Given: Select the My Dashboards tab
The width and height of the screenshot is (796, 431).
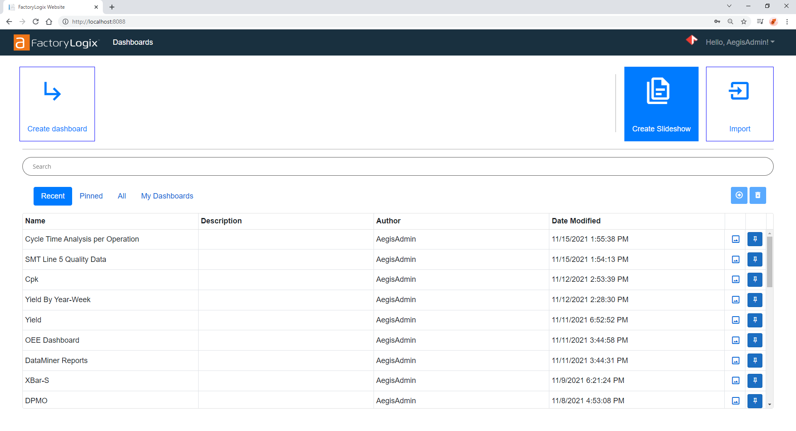Looking at the screenshot, I should (x=167, y=196).
